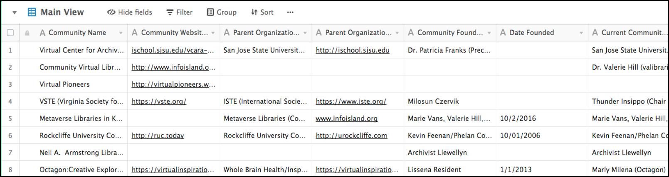The height and width of the screenshot is (177, 669).
Task: Select the Virtual Pioneers name cell
Action: point(64,84)
